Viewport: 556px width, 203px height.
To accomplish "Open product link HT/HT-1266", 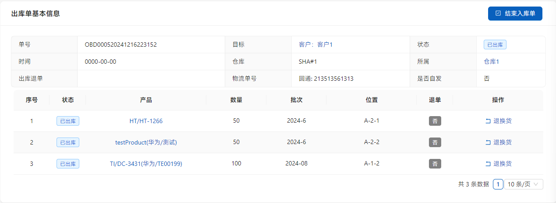I will pyautogui.click(x=146, y=121).
